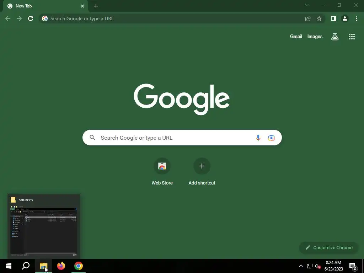The image size is (364, 273).
Task: Click the muted volume tray icon
Action: click(x=318, y=266)
